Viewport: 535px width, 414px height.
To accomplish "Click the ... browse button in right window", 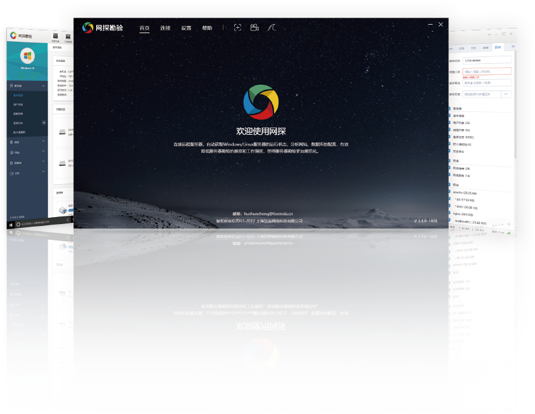I will [507, 94].
